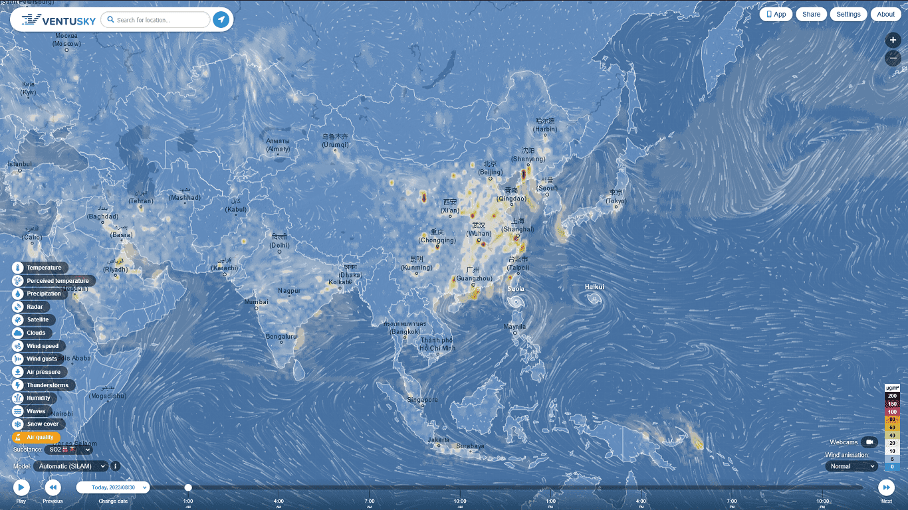Zoom in the map with plus button

893,41
